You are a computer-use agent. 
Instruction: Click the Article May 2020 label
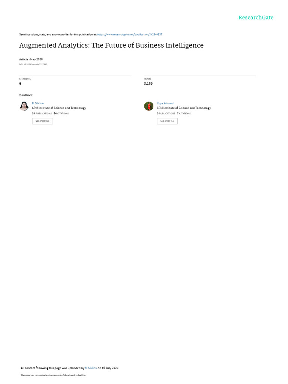click(x=31, y=60)
